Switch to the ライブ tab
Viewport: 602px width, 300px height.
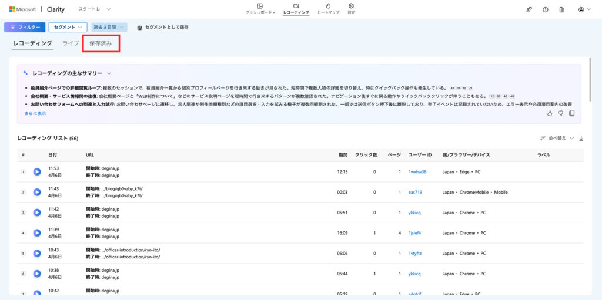pos(71,43)
